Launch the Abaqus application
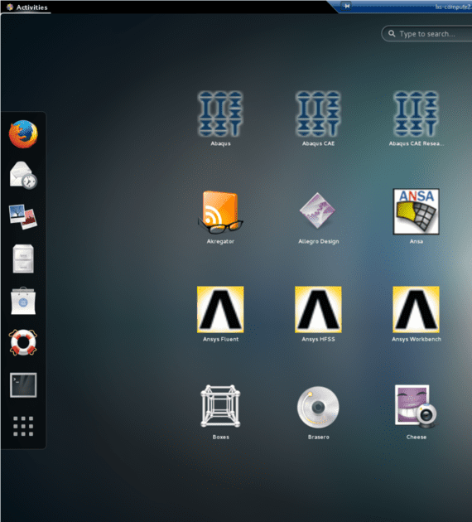 coord(220,118)
